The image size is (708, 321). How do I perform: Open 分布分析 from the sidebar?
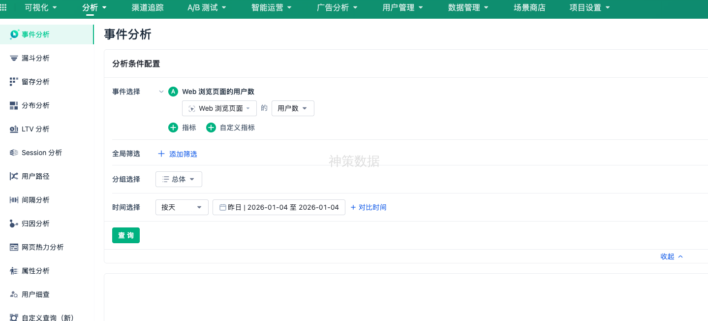pos(14,105)
